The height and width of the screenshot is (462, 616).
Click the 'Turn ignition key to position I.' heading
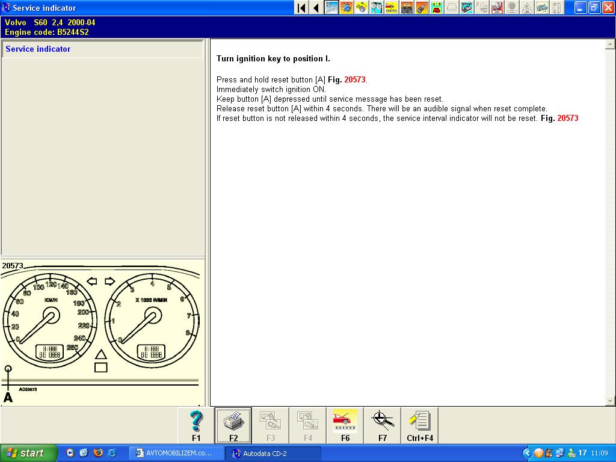pos(274,59)
